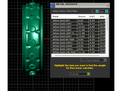This screenshot has width=122, height=91.
Task: Click the Grams column header
Action: (x=83, y=16)
